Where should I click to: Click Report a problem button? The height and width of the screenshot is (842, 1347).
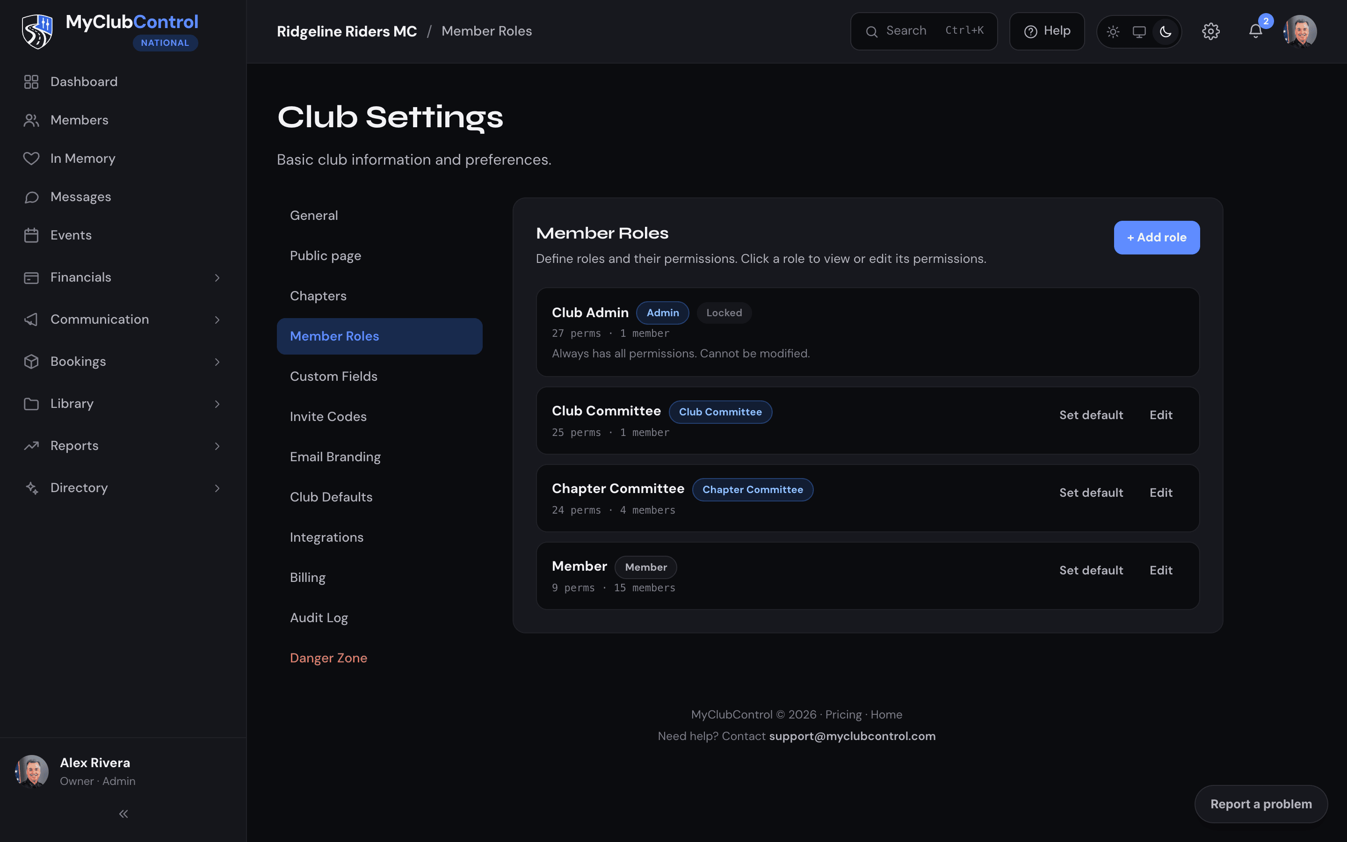point(1261,804)
